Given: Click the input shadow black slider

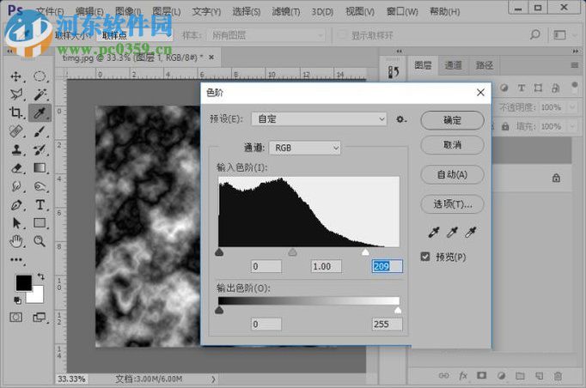Looking at the screenshot, I should tap(219, 252).
